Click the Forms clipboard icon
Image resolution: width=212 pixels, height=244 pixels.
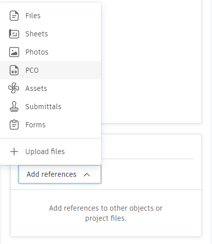tap(14, 125)
